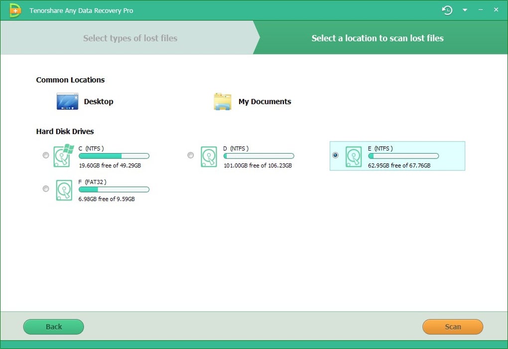This screenshot has width=508, height=349.
Task: Select the C (NTFS) drive radio button
Action: coord(46,155)
